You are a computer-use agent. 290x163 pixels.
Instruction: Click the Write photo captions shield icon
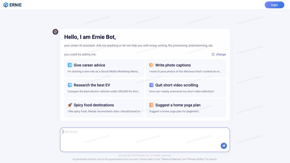[x=151, y=65]
